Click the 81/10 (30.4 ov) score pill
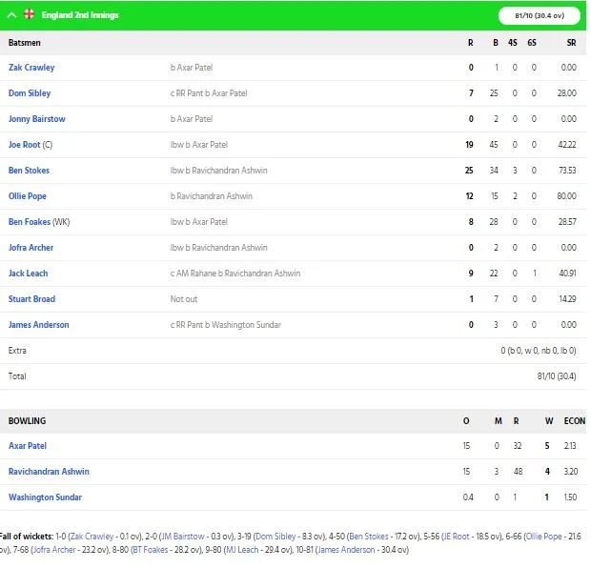The height and width of the screenshot is (568, 591). [539, 15]
